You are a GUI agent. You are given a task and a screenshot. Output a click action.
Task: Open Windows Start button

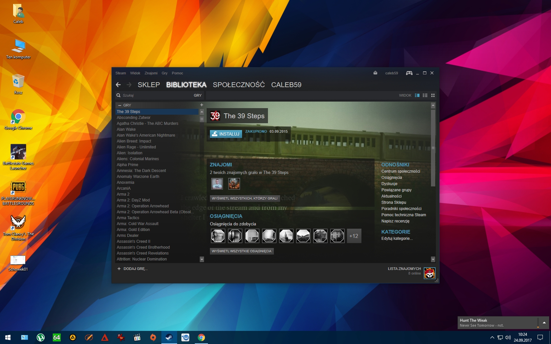point(8,337)
